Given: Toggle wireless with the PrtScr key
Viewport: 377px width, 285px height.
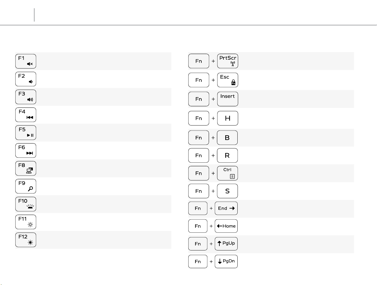Looking at the screenshot, I should pyautogui.click(x=228, y=61).
